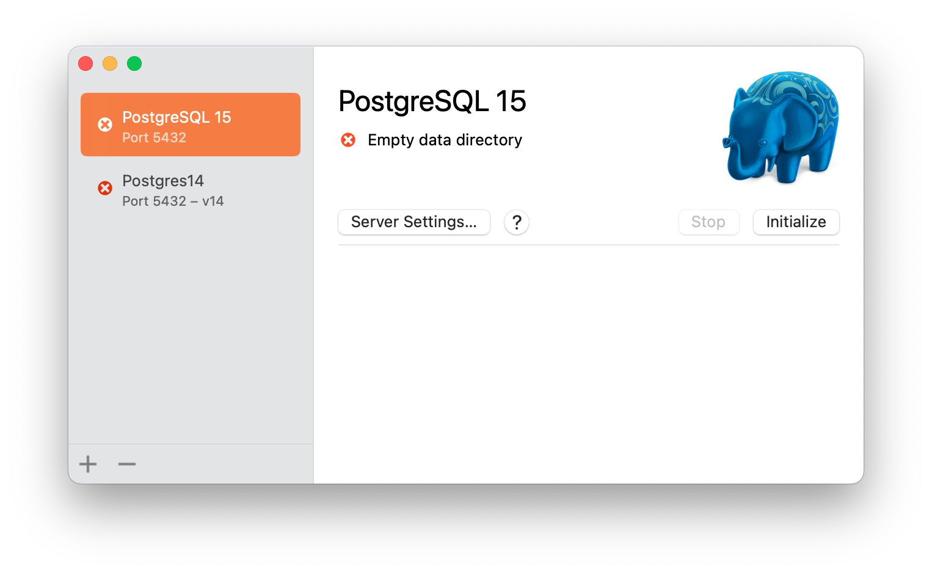The width and height of the screenshot is (932, 574).
Task: Click the Empty data directory status text
Action: (445, 140)
